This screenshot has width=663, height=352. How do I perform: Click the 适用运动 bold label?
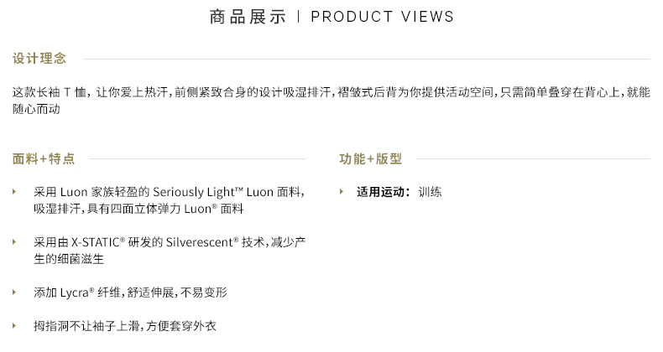click(x=383, y=192)
